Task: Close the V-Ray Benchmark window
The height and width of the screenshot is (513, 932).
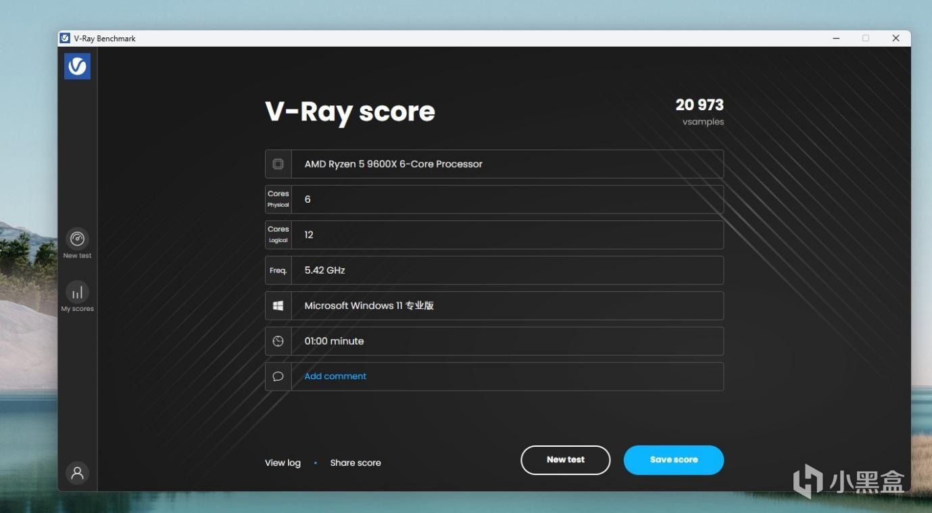Action: pos(896,39)
